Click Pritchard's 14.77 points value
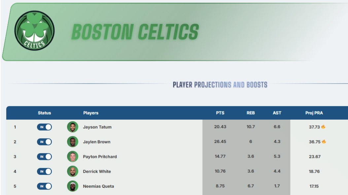This screenshot has width=348, height=195. click(220, 156)
